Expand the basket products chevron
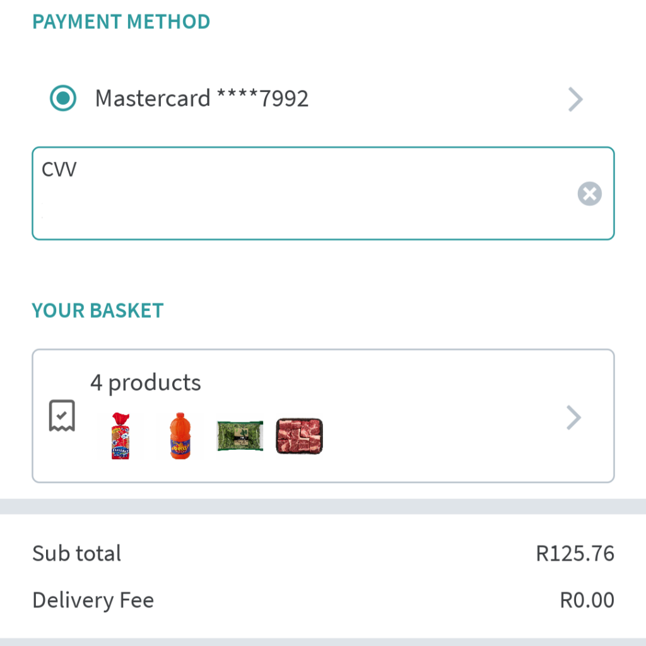 click(x=573, y=418)
